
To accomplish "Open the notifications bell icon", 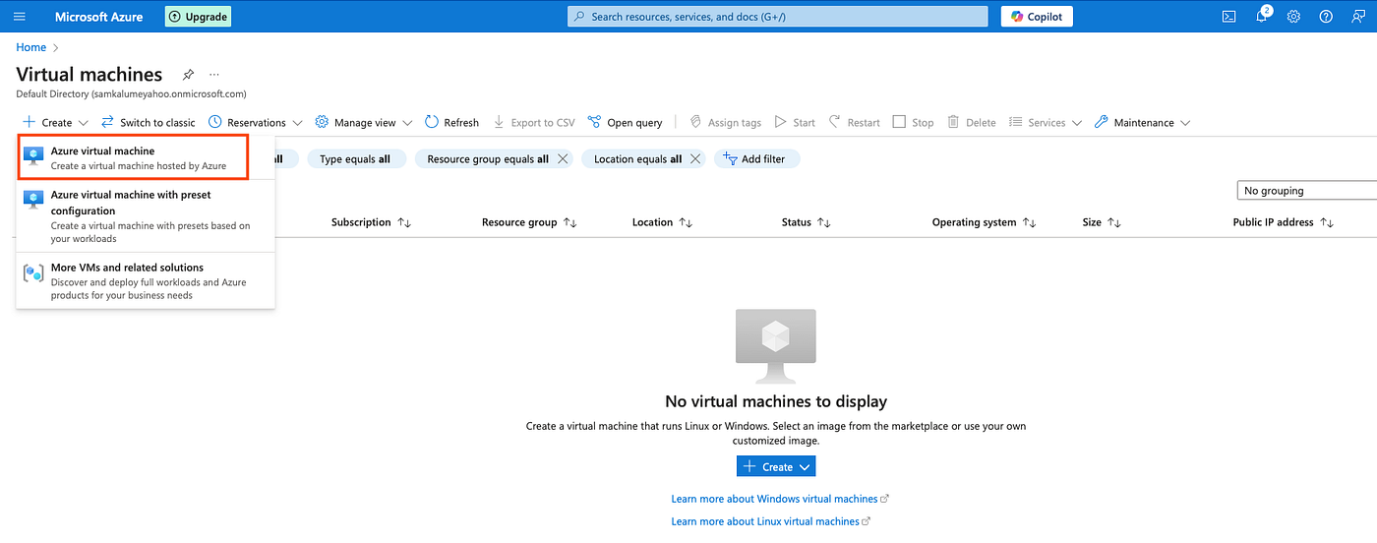I will [1262, 17].
